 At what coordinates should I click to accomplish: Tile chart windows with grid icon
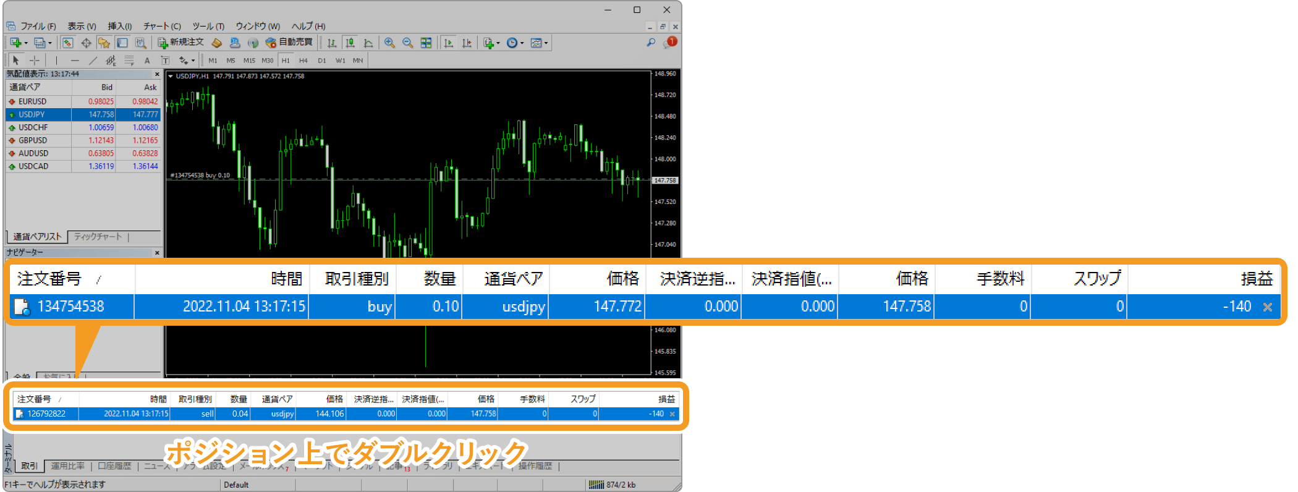coord(426,43)
